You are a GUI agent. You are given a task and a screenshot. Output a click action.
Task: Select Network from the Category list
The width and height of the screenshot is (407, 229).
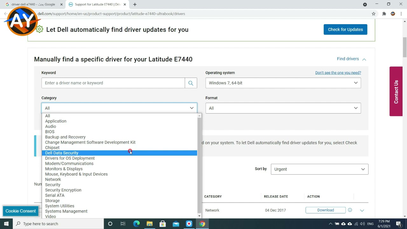120,179
